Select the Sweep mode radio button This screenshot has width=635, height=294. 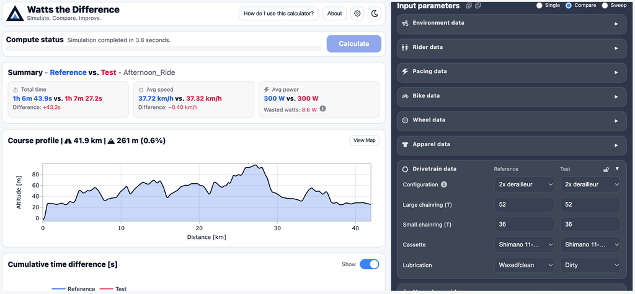click(605, 6)
